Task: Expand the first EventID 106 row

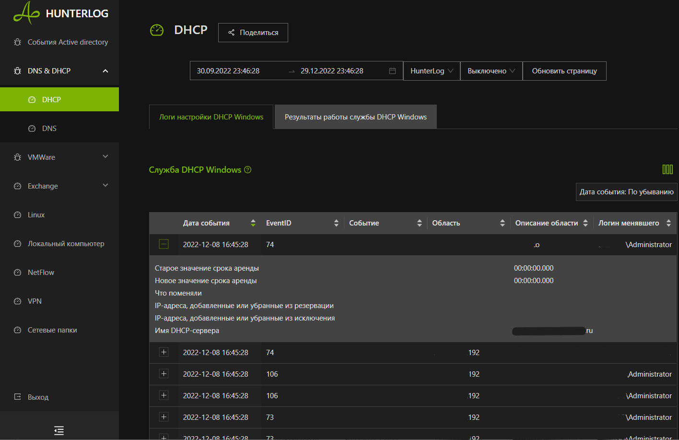Action: [164, 374]
